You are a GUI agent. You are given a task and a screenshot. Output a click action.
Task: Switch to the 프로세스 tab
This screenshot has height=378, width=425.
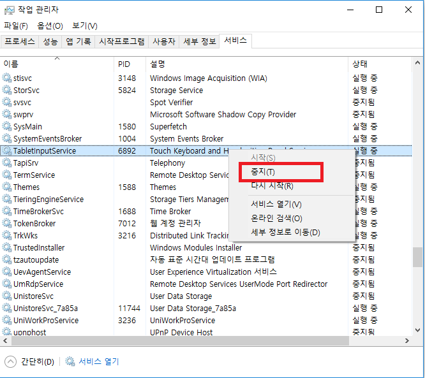(20, 41)
